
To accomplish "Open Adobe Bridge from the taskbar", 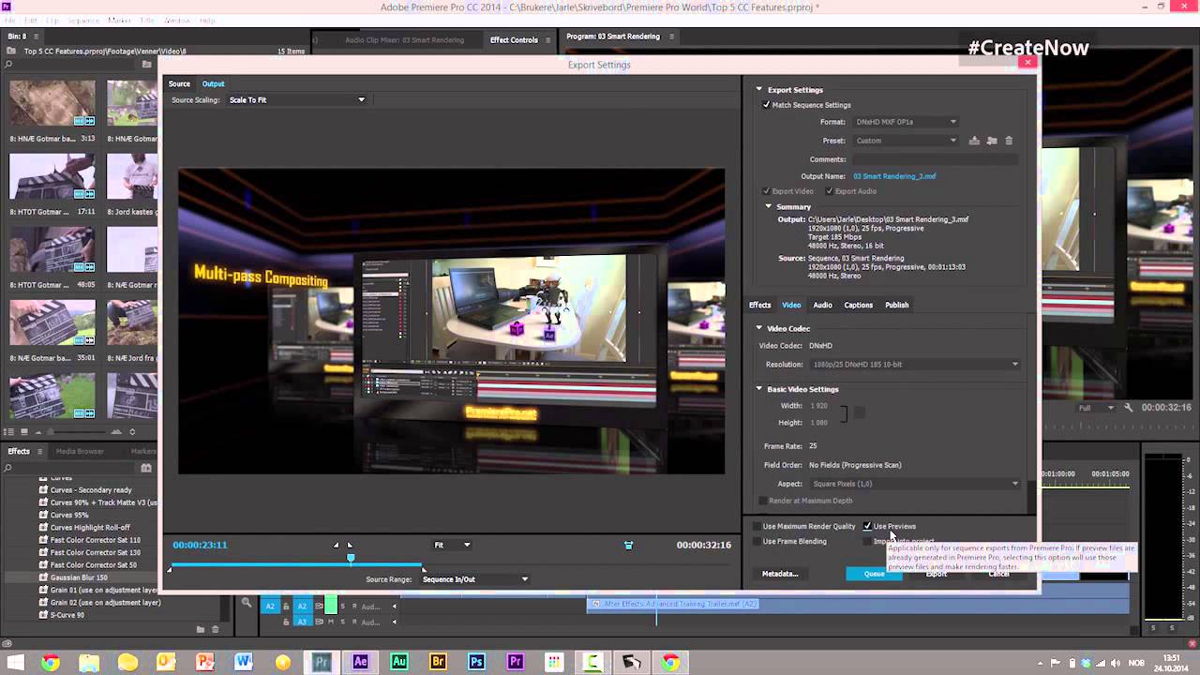I will coord(438,662).
